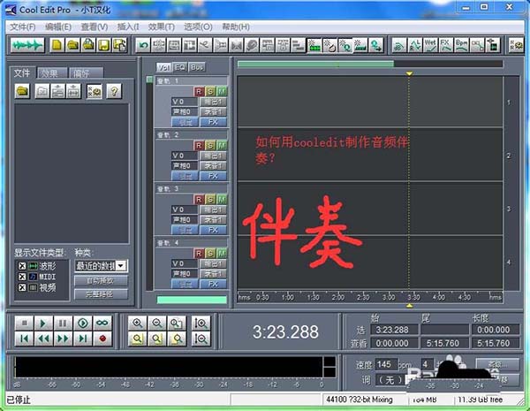Click yellow playhead marker above tracks

pos(409,73)
